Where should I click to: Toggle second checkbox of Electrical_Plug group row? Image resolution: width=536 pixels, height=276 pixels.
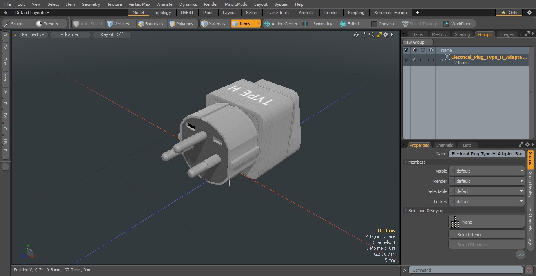pos(431,60)
